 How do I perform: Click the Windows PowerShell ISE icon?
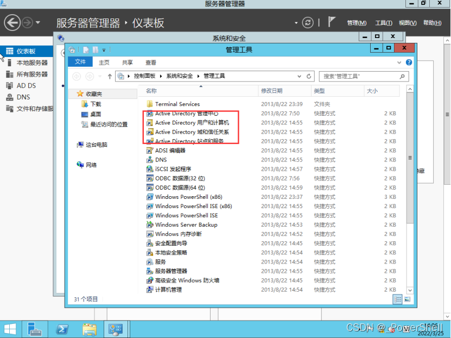pyautogui.click(x=150, y=215)
